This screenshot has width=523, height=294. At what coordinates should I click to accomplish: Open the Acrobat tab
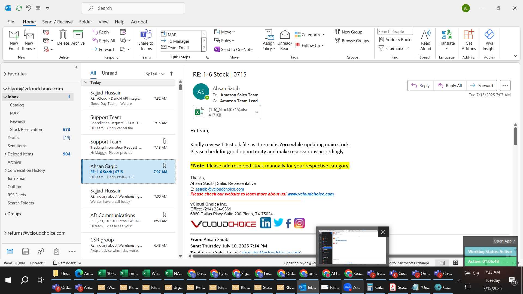(x=139, y=22)
